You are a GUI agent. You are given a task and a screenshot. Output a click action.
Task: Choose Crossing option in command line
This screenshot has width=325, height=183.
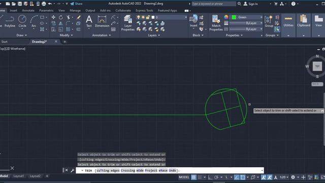point(128,171)
